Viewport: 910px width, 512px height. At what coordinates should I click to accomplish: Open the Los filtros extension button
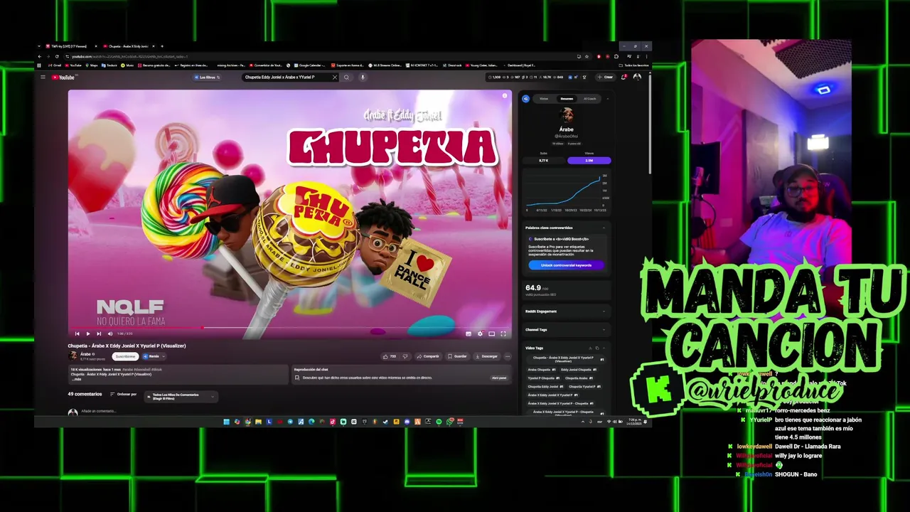(x=208, y=77)
